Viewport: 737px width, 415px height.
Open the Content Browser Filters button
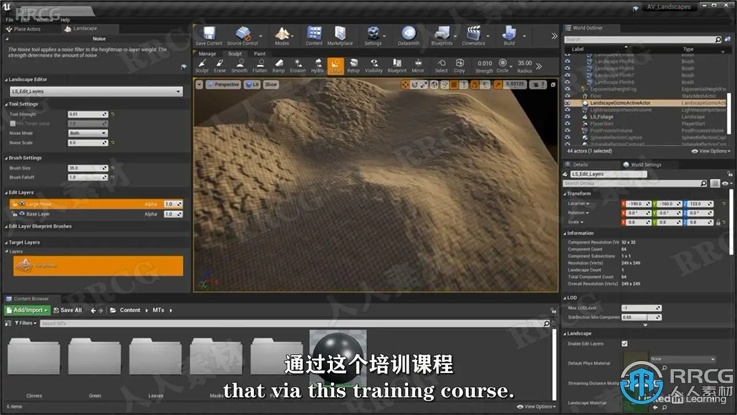coord(25,323)
